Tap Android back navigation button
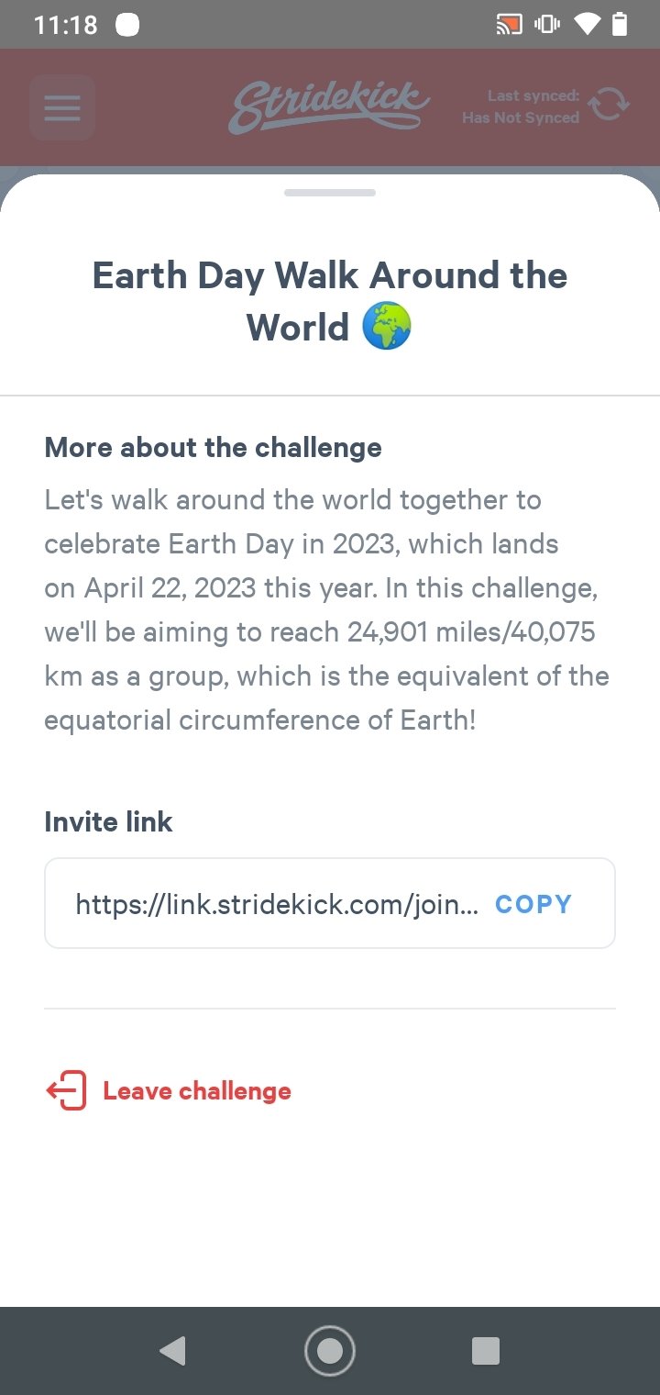This screenshot has height=1395, width=660. tap(172, 1351)
